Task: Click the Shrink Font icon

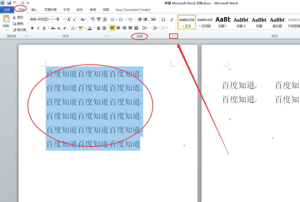Action: pos(74,19)
